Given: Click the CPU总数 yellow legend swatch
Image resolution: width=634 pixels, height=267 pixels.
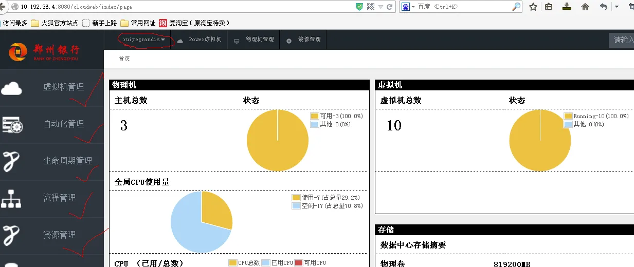Looking at the screenshot, I should pyautogui.click(x=233, y=263).
